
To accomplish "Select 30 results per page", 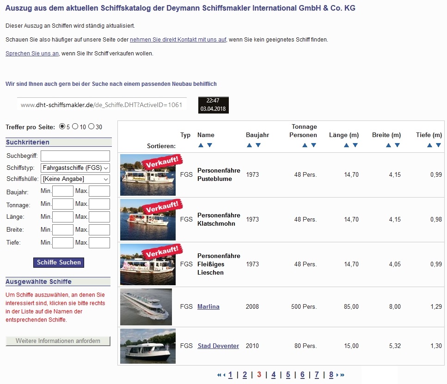I will [x=91, y=126].
